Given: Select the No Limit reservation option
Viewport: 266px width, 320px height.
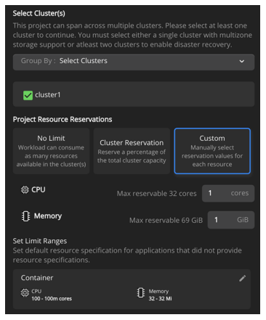Looking at the screenshot, I should coord(51,151).
